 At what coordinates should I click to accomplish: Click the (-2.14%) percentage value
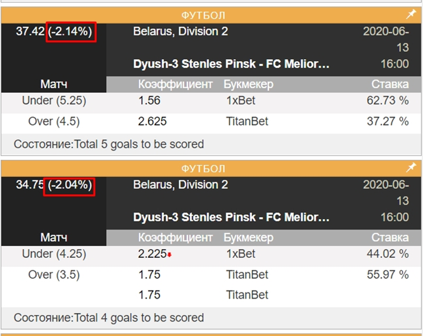click(71, 31)
